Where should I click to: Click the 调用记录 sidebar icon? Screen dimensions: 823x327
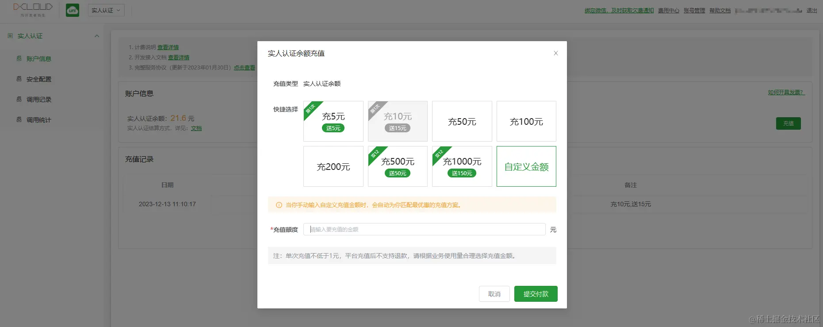coord(19,99)
